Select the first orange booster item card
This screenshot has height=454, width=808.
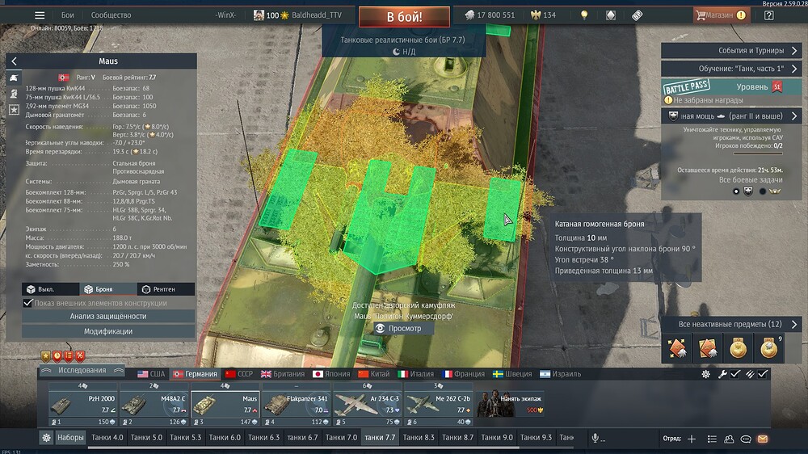point(677,348)
